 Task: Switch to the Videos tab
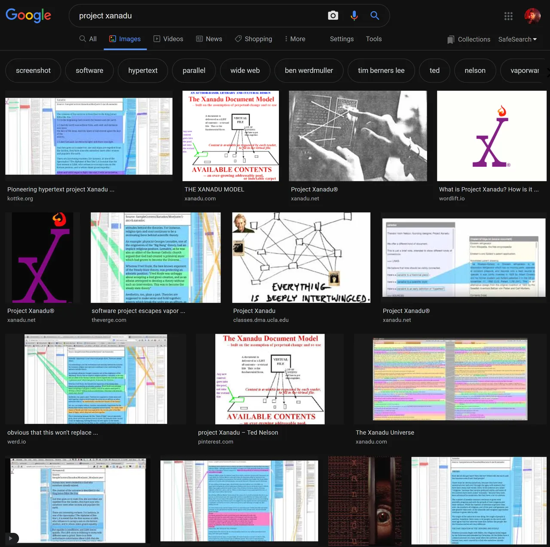[168, 39]
